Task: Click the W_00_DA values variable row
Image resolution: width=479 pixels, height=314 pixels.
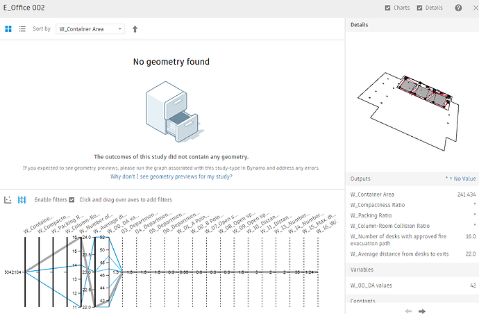Action: [x=413, y=286]
